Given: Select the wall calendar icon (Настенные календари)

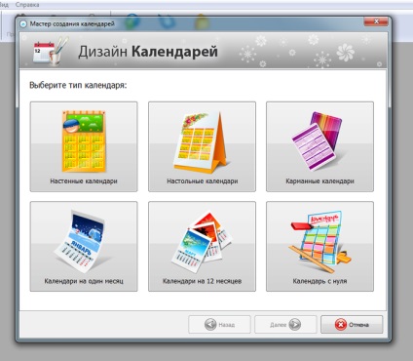Looking at the screenshot, I should (x=84, y=140).
